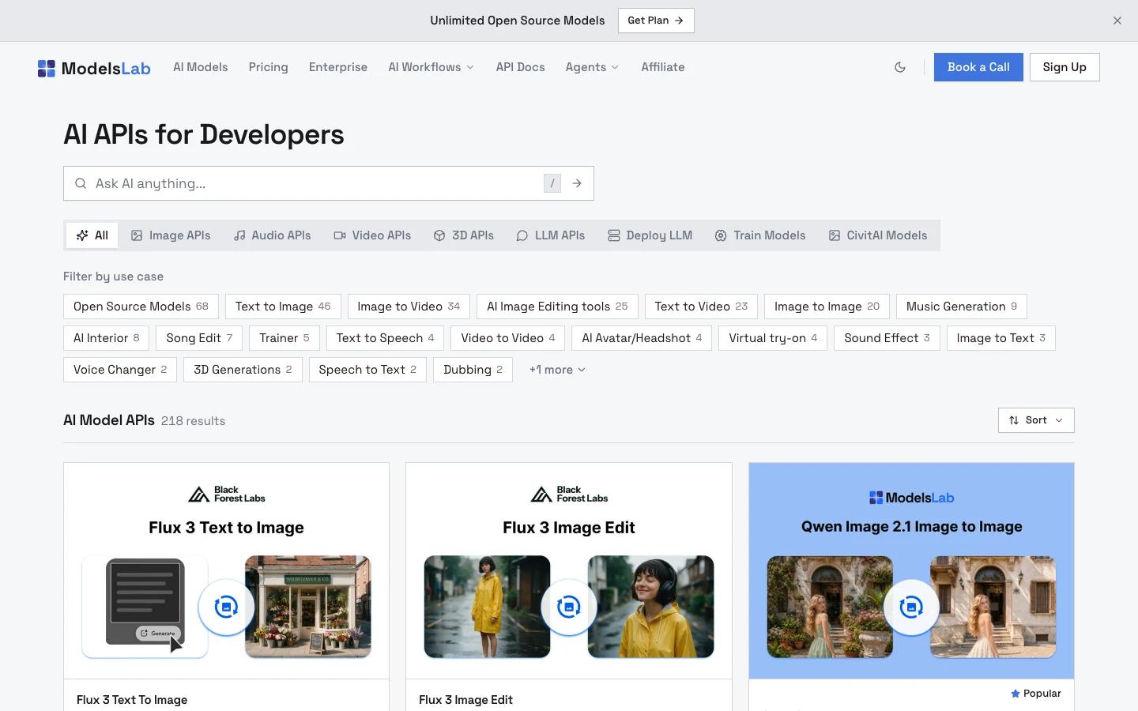Switch to the 3D APIs tab
1138x711 pixels.
pos(464,235)
